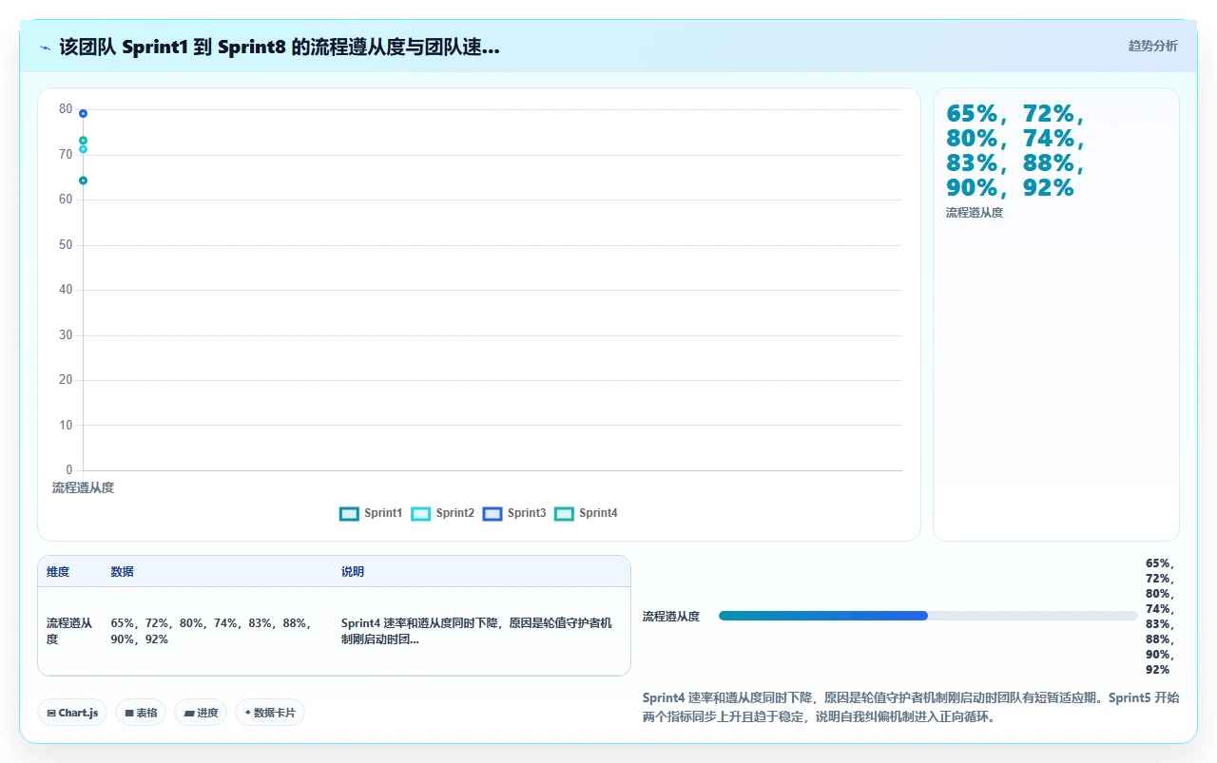The image size is (1217, 763).
Task: Toggle Sprint2 series in chart legend
Action: tap(443, 513)
